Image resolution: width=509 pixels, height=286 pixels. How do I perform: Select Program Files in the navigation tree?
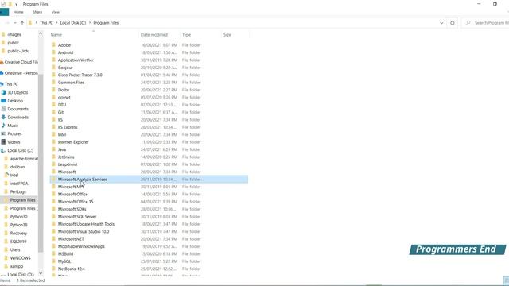coord(22,200)
